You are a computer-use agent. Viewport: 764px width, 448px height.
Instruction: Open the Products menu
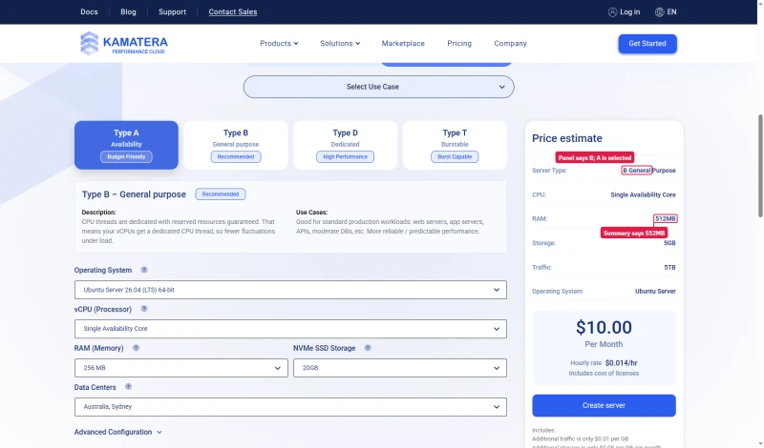[x=279, y=43]
